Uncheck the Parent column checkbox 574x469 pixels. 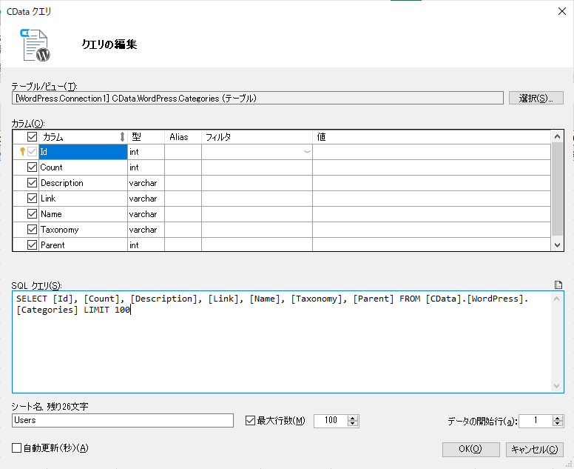33,245
